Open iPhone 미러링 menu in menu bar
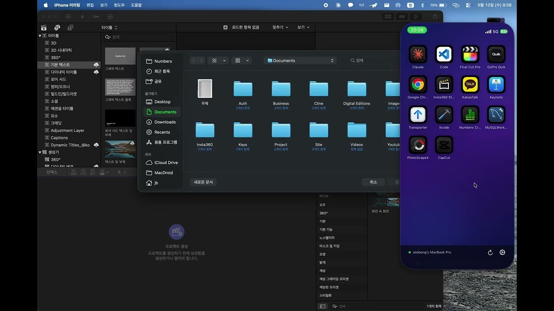 click(x=67, y=5)
